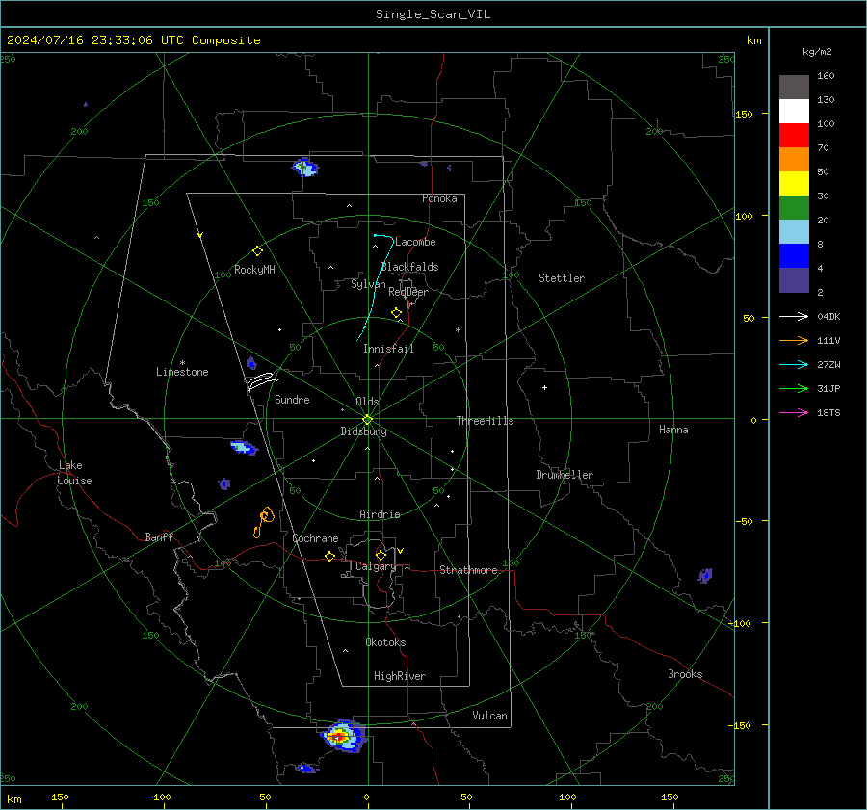
Task: Click the small blue echo near Limestone
Action: point(251,363)
